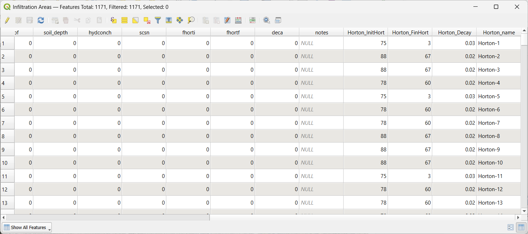Zoom map to selected rows

click(x=191, y=20)
